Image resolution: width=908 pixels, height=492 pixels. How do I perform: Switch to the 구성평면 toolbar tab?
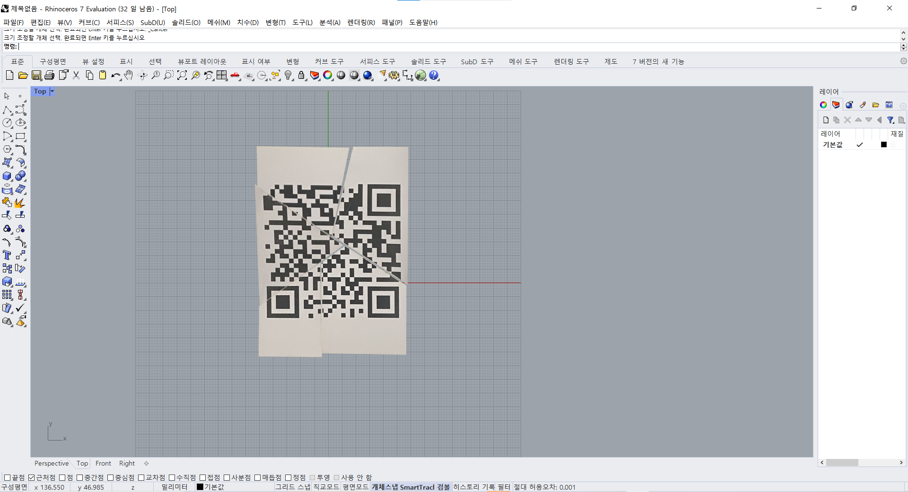click(x=53, y=61)
